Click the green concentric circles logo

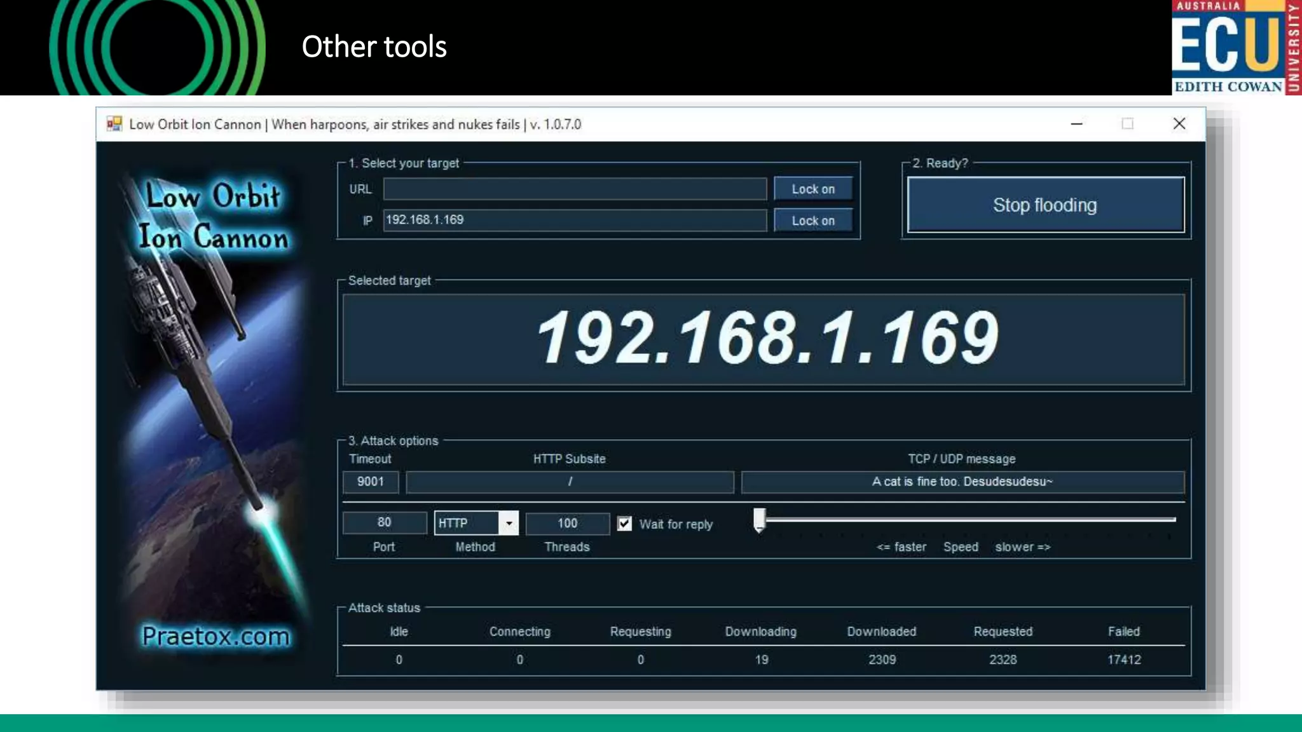(x=156, y=48)
